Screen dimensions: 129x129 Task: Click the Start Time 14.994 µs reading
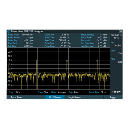[x=57, y=38]
